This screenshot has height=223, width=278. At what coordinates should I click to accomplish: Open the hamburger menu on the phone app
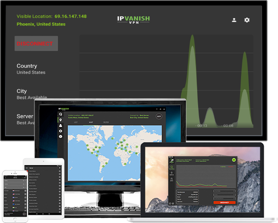(x=5, y=177)
